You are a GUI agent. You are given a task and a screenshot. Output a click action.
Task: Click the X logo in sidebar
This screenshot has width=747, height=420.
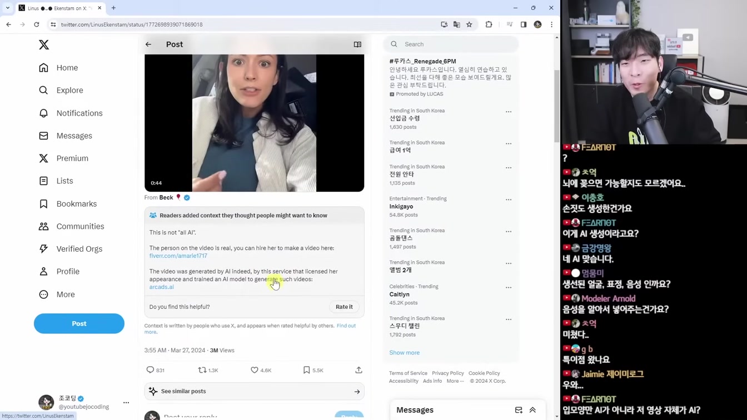[x=44, y=45]
